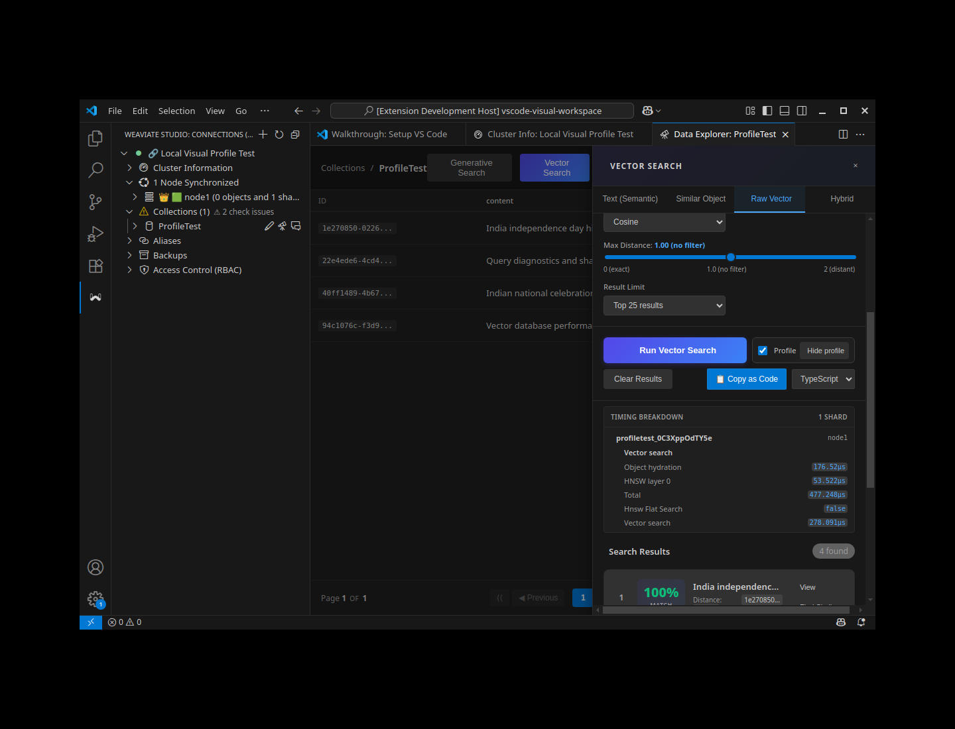Open the Search view in activity bar
This screenshot has height=729, width=955.
[95, 170]
